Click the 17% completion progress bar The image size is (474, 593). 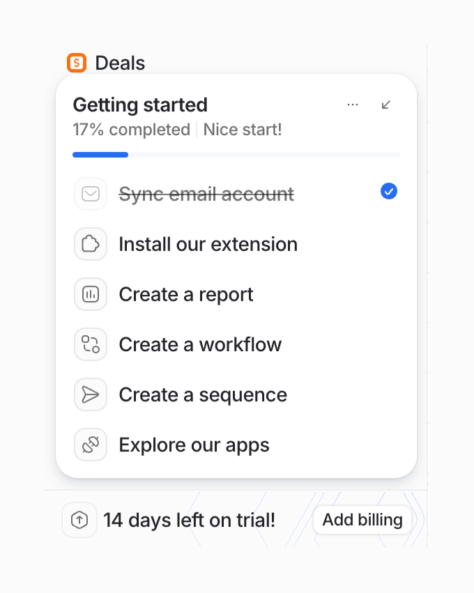(236, 154)
